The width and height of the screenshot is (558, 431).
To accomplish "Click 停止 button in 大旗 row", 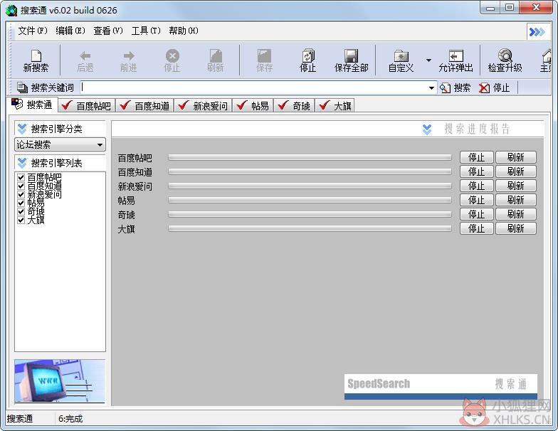I will tap(477, 228).
